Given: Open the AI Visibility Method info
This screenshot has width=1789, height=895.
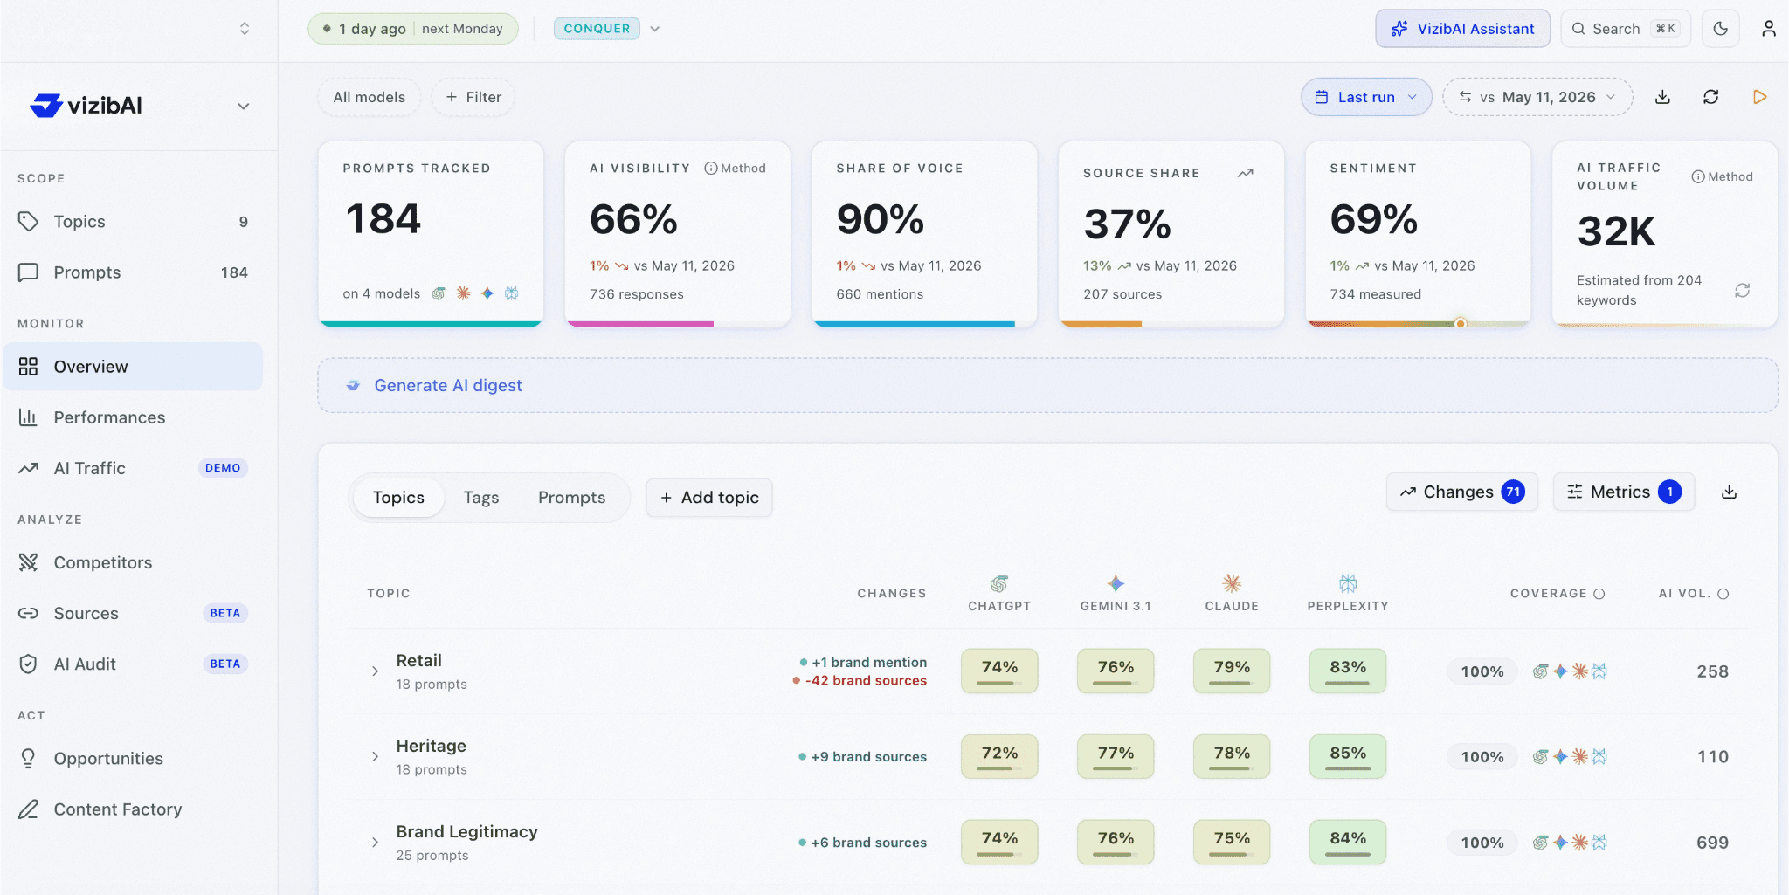Looking at the screenshot, I should [735, 169].
